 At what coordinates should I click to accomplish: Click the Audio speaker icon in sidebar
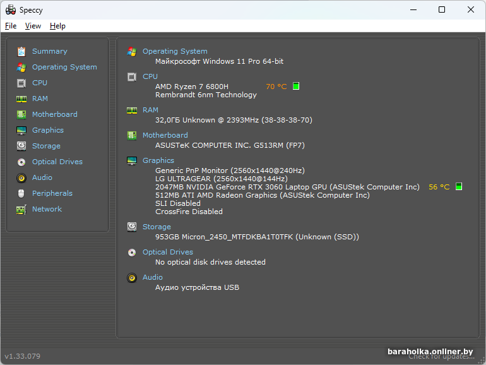pyautogui.click(x=21, y=177)
